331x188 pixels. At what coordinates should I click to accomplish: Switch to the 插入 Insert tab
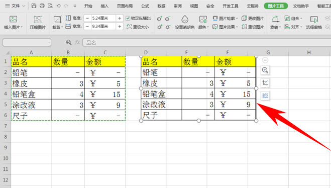point(104,6)
